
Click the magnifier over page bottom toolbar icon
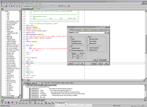pyautogui.click(x=34, y=103)
